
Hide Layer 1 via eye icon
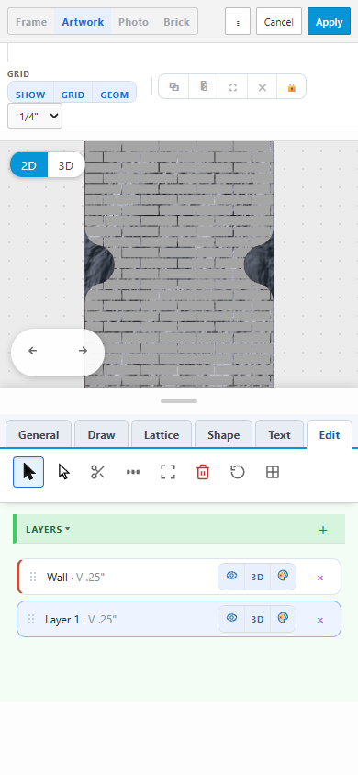pos(231,618)
